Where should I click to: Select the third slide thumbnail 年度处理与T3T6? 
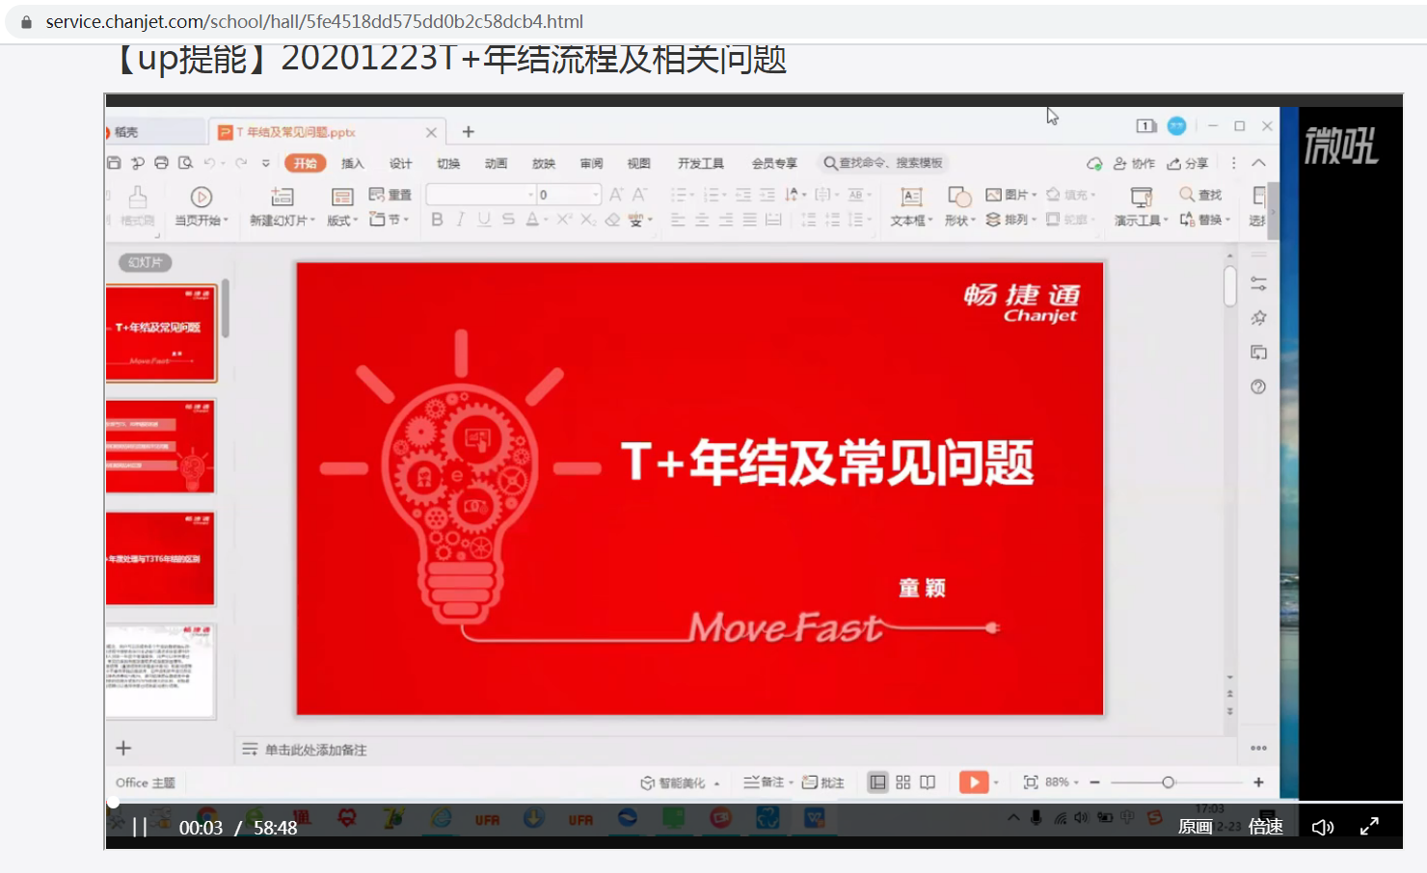tap(161, 559)
